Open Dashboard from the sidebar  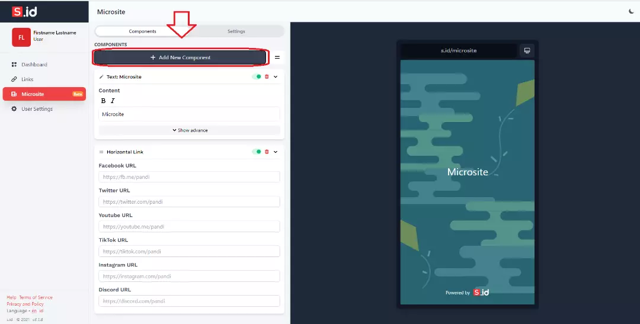coord(34,65)
